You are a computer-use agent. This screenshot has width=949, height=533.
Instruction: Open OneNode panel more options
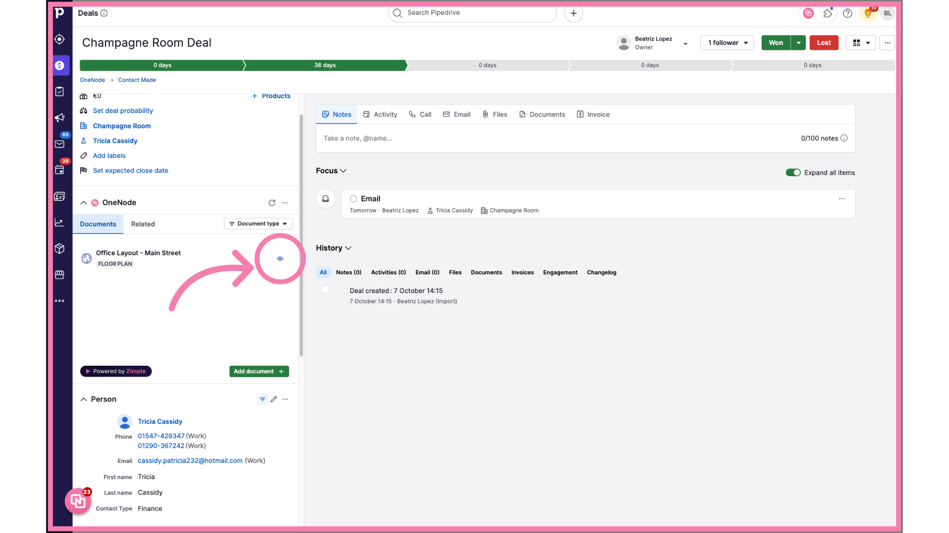pyautogui.click(x=285, y=203)
